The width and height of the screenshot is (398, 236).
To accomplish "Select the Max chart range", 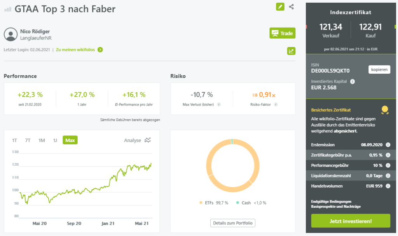I will coord(70,140).
